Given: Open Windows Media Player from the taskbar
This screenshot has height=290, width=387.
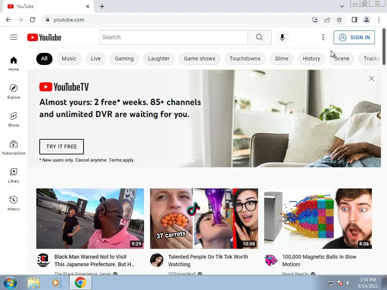Looking at the screenshot, I should click(56, 283).
